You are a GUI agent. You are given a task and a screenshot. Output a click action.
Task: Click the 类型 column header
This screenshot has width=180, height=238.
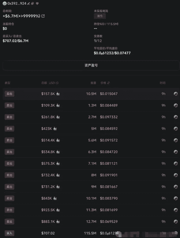coord(7,83)
